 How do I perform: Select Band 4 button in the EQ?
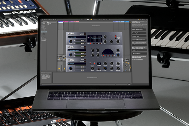coord(100,44)
